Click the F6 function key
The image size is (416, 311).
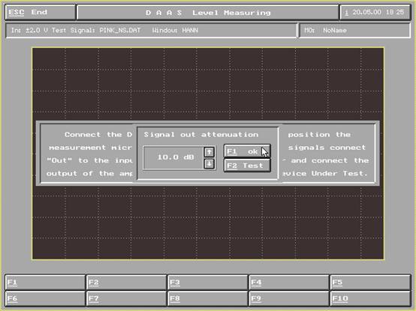pyautogui.click(x=45, y=298)
